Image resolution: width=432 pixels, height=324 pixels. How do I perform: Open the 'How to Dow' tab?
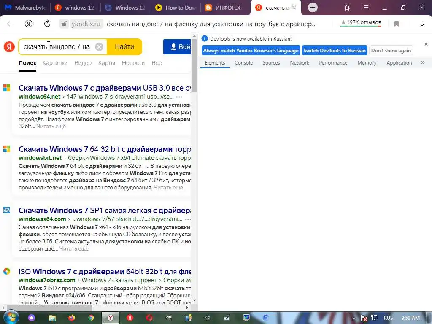(x=176, y=8)
